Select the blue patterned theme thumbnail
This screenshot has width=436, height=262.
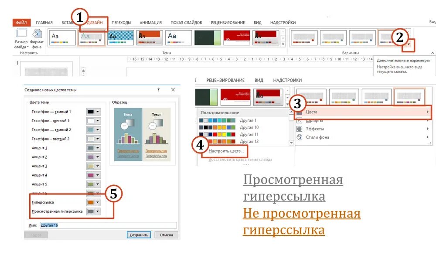click(120, 38)
